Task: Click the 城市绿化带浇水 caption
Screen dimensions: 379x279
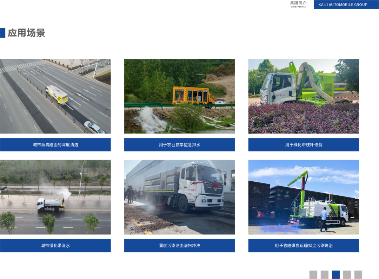Action: coord(55,246)
